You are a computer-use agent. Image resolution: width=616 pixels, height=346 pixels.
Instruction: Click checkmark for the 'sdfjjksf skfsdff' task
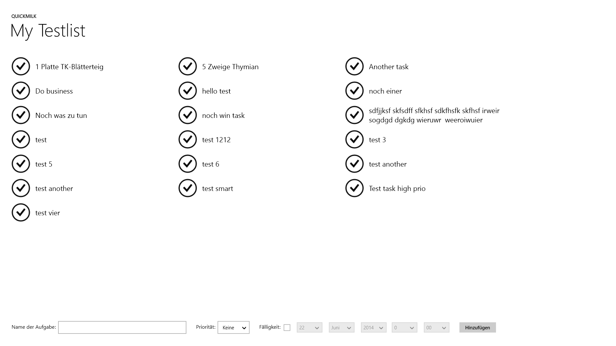pyautogui.click(x=355, y=115)
